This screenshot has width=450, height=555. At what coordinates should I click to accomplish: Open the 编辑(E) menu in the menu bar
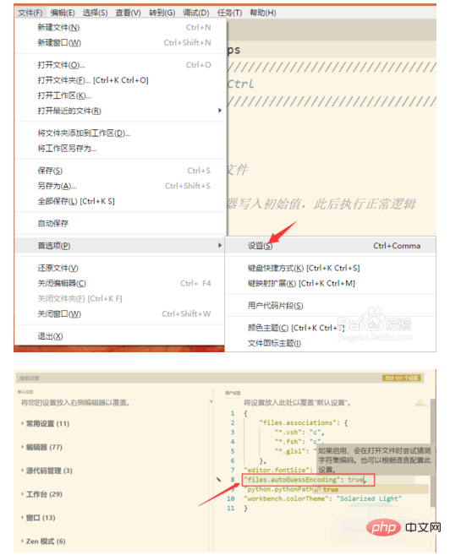tap(63, 13)
